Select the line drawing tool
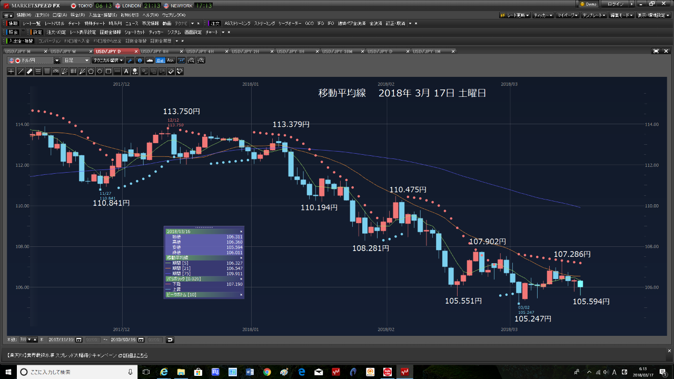The image size is (674, 379). (x=19, y=71)
